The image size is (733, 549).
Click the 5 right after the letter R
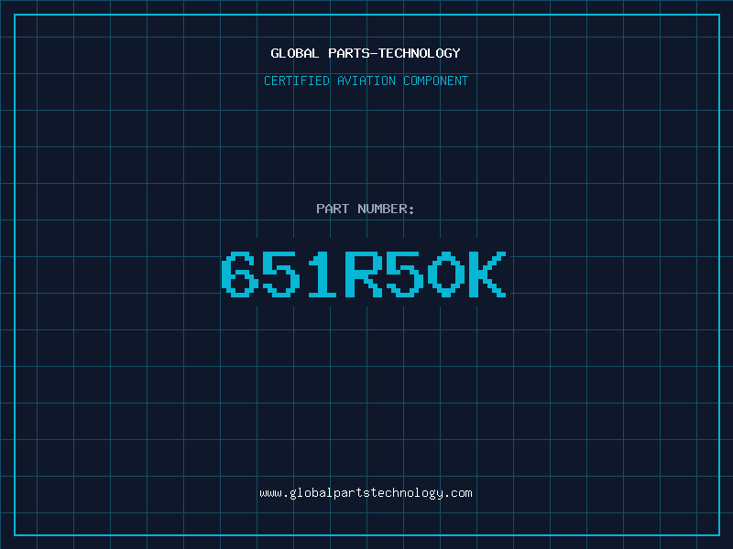click(x=403, y=274)
